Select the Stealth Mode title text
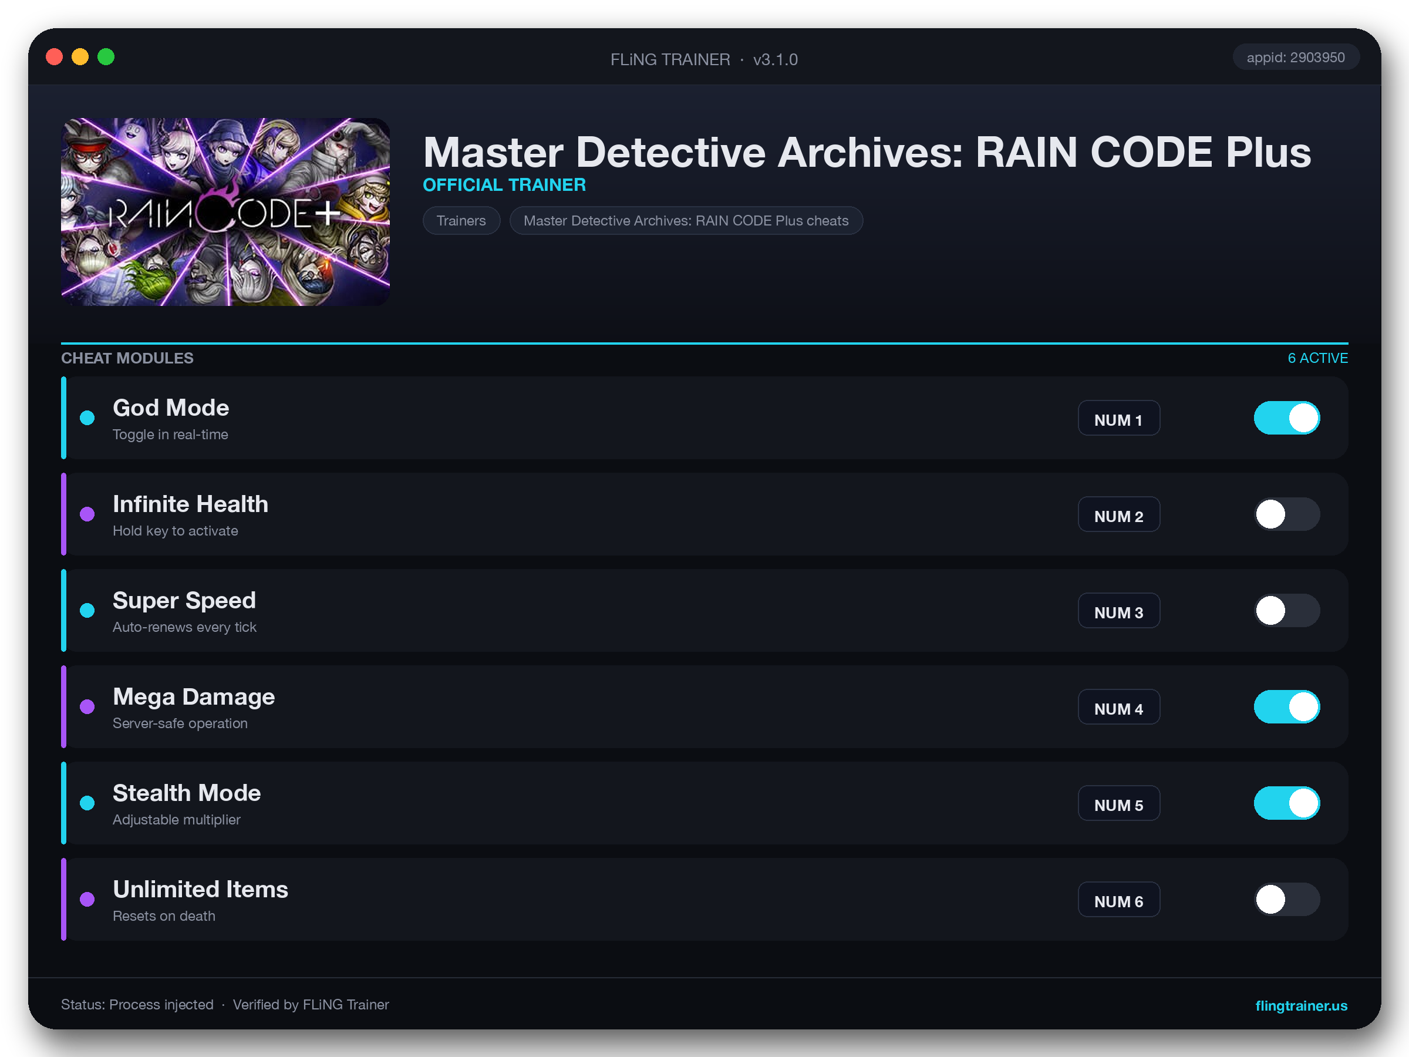1409x1057 pixels. pos(187,793)
